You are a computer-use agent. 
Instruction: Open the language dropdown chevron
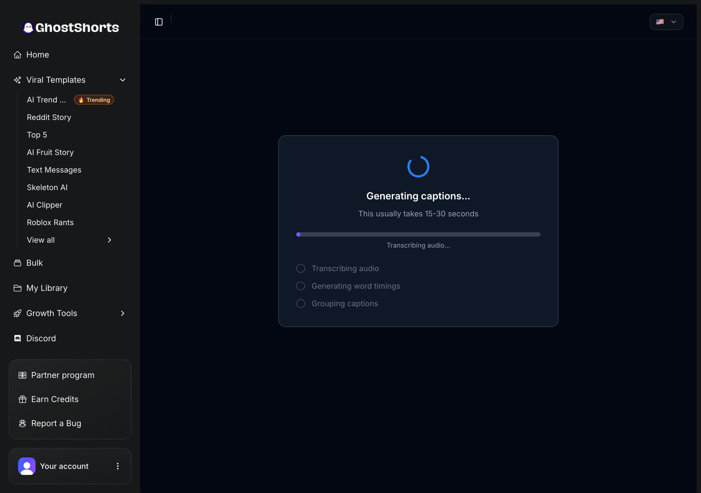[674, 22]
